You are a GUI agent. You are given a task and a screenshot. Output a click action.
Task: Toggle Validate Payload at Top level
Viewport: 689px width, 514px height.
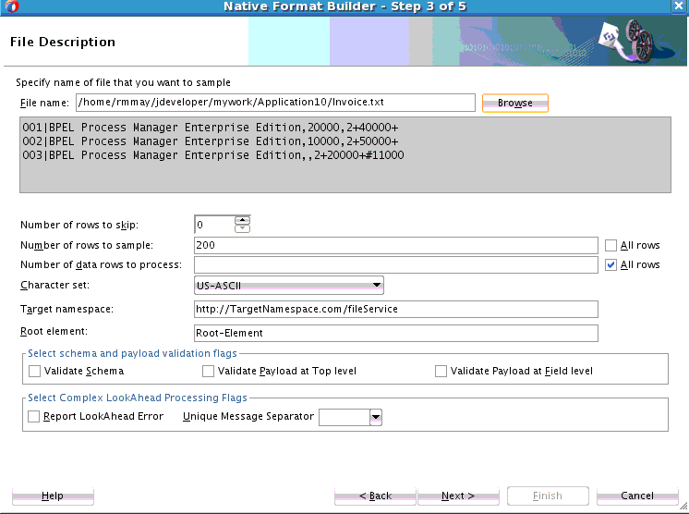click(x=208, y=371)
